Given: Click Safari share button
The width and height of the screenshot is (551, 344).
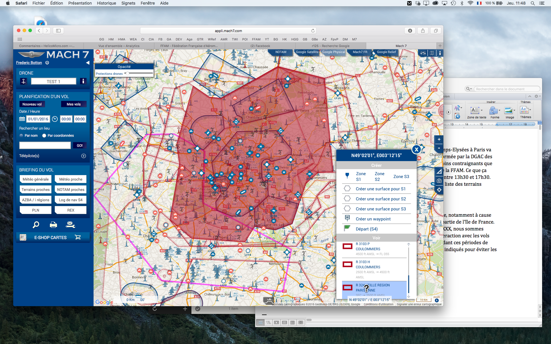Looking at the screenshot, I should pyautogui.click(x=423, y=31).
